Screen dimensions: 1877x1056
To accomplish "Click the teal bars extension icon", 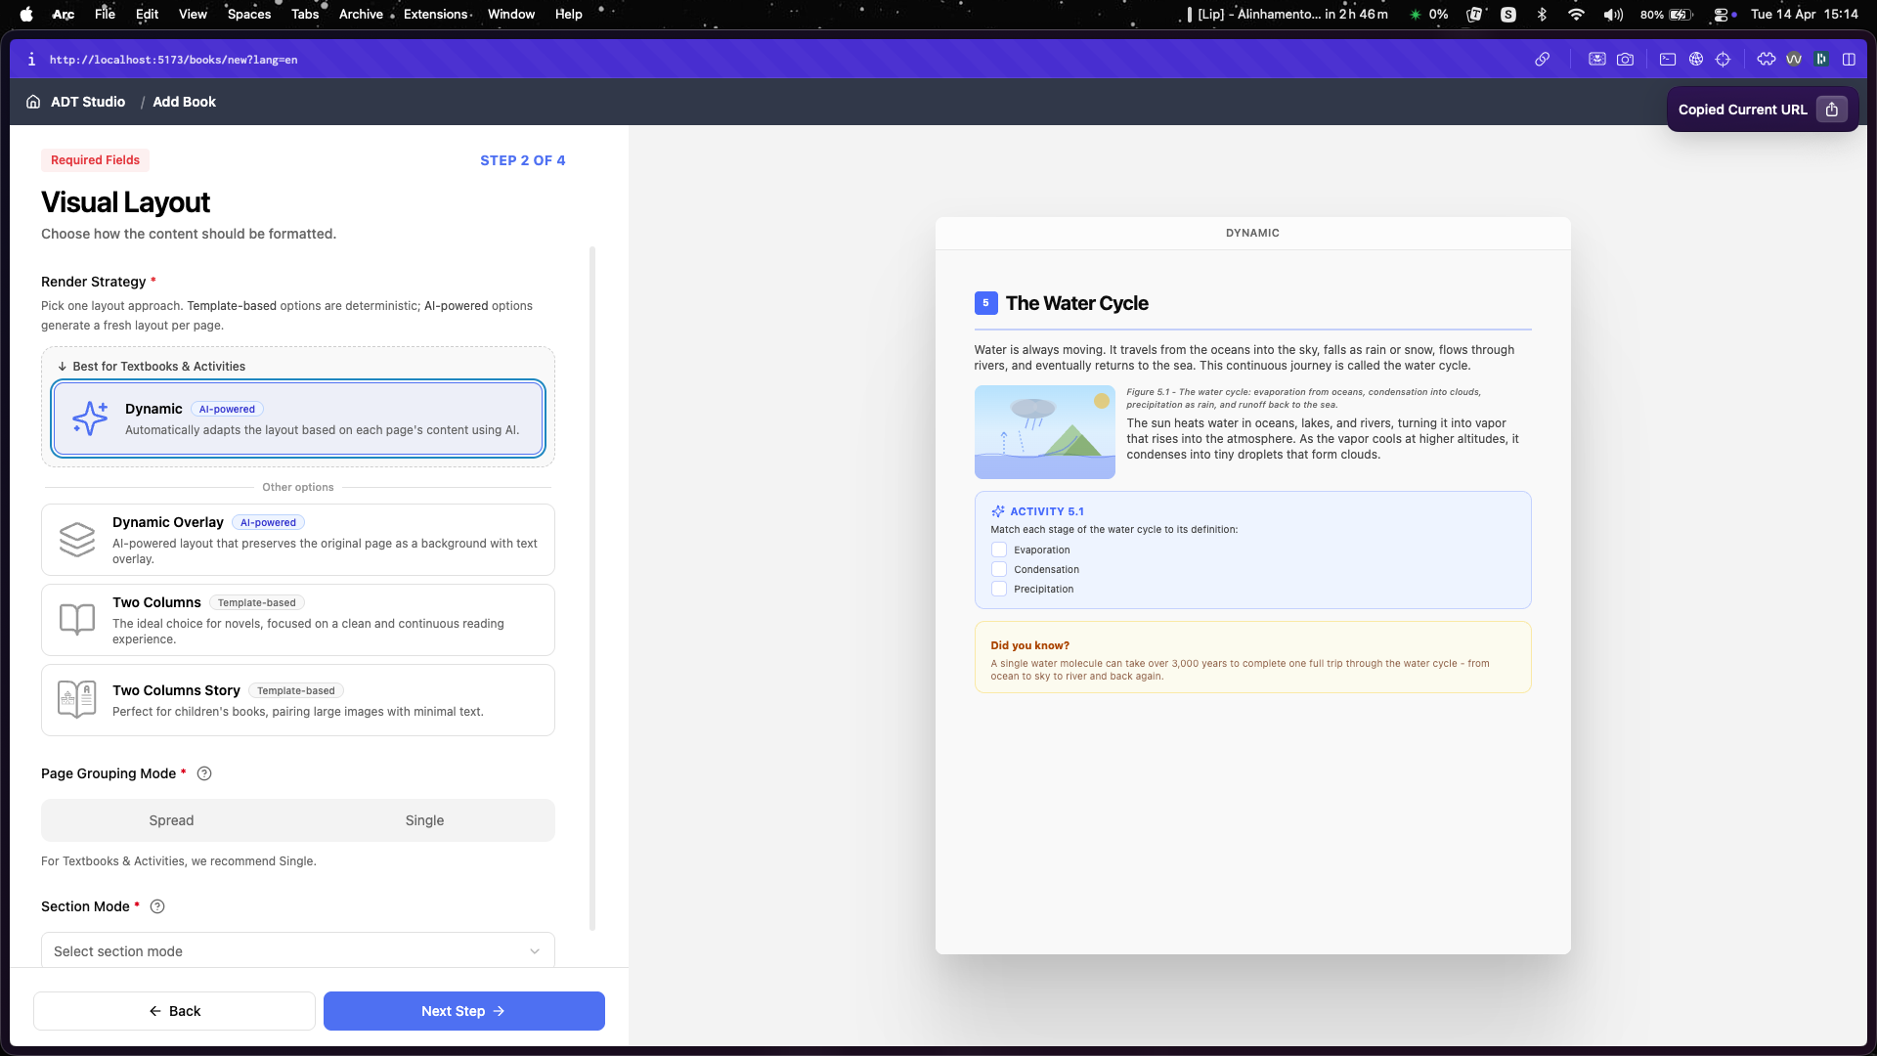I will 1821,60.
